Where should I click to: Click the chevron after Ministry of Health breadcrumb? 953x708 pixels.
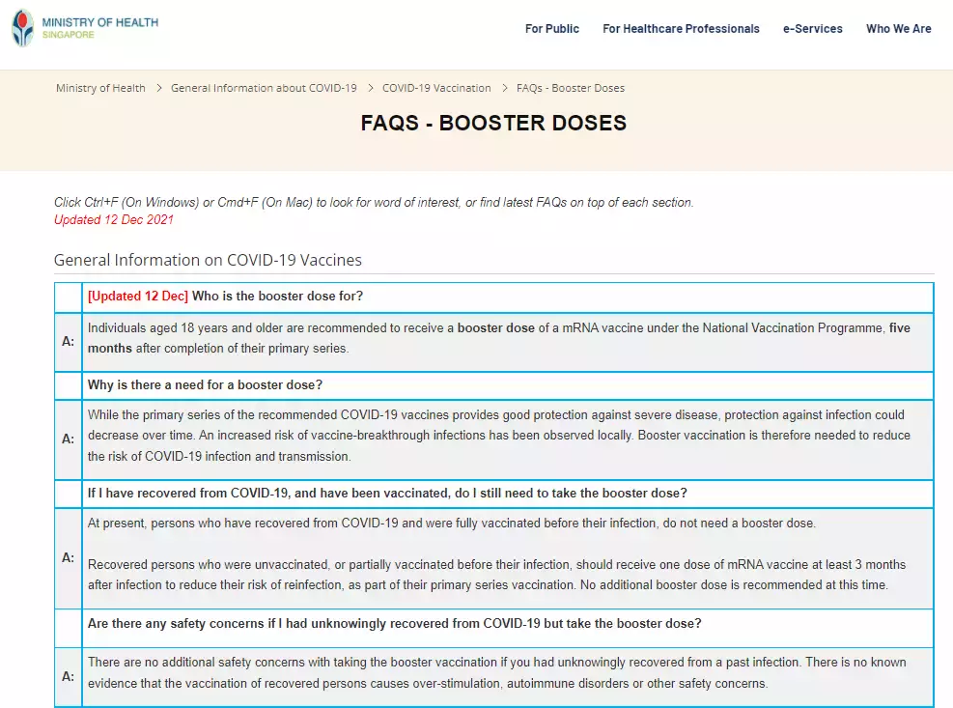(x=158, y=88)
